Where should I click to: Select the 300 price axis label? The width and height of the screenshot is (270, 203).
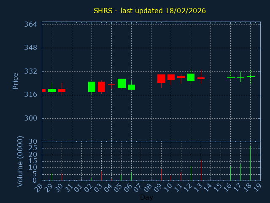click(x=31, y=118)
